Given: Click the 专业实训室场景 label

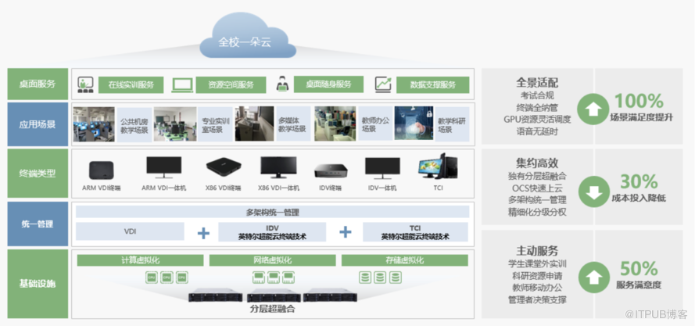Looking at the screenshot, I should tap(216, 124).
